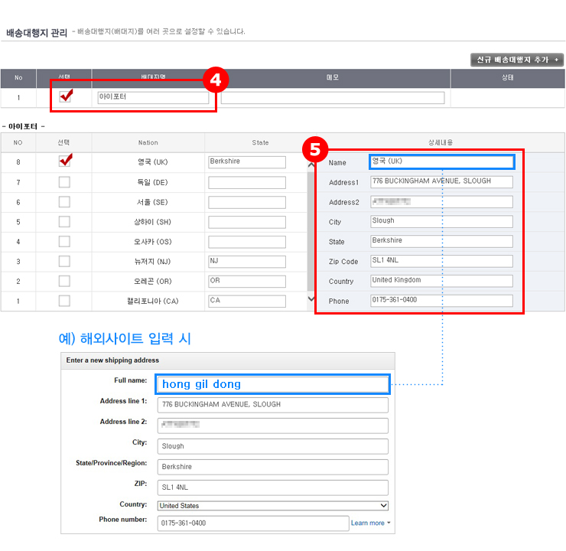
Task: Click the empty state field for 독일 (DE)
Action: [247, 182]
